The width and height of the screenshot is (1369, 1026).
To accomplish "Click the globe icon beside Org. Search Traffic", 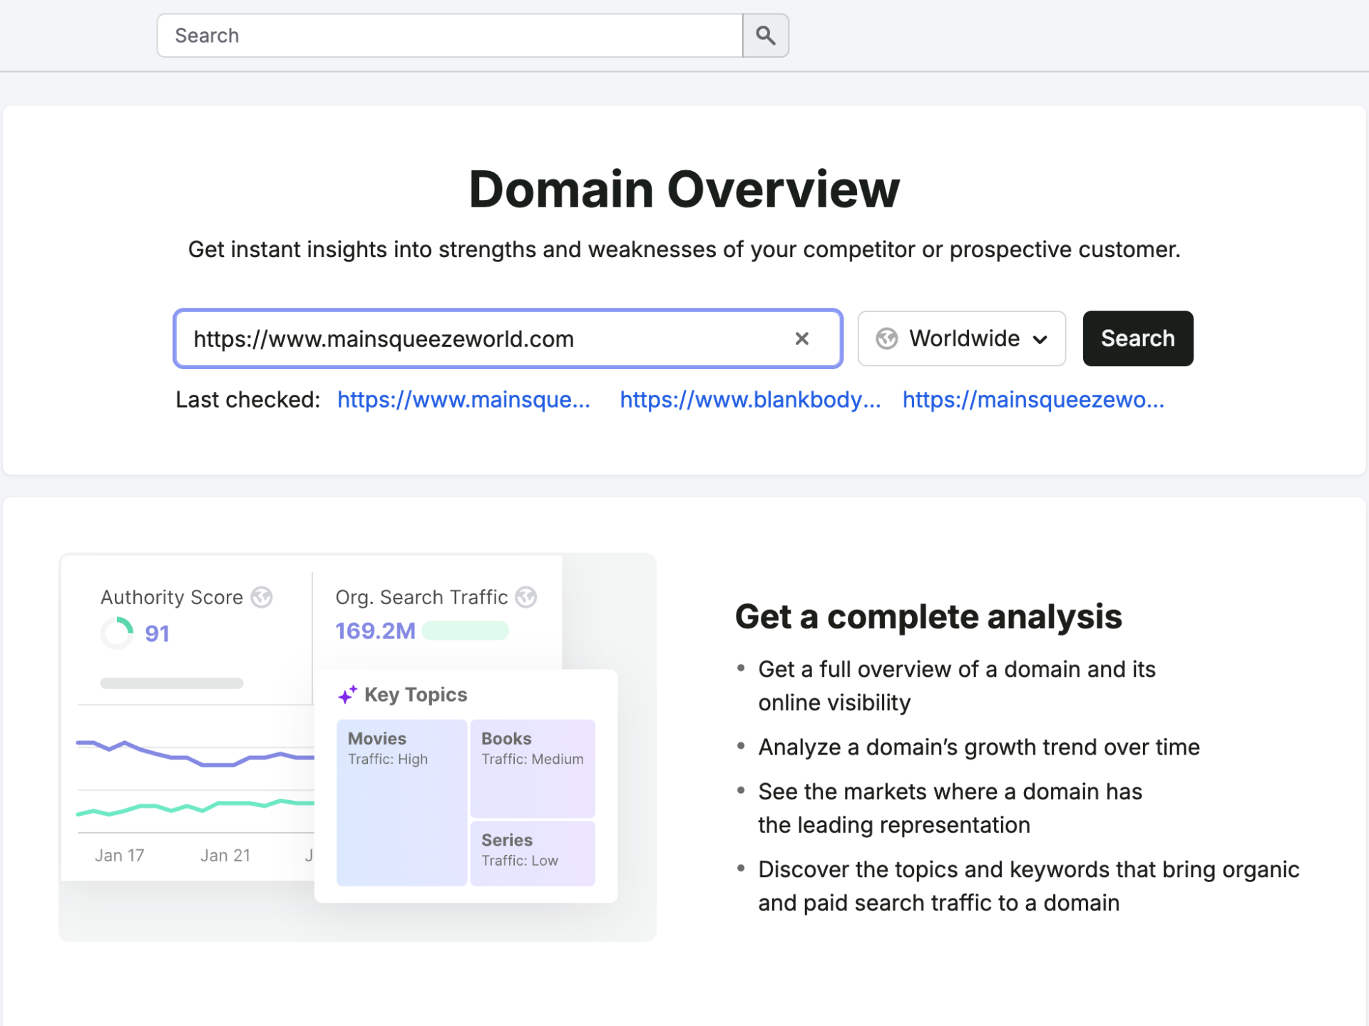I will coord(526,597).
